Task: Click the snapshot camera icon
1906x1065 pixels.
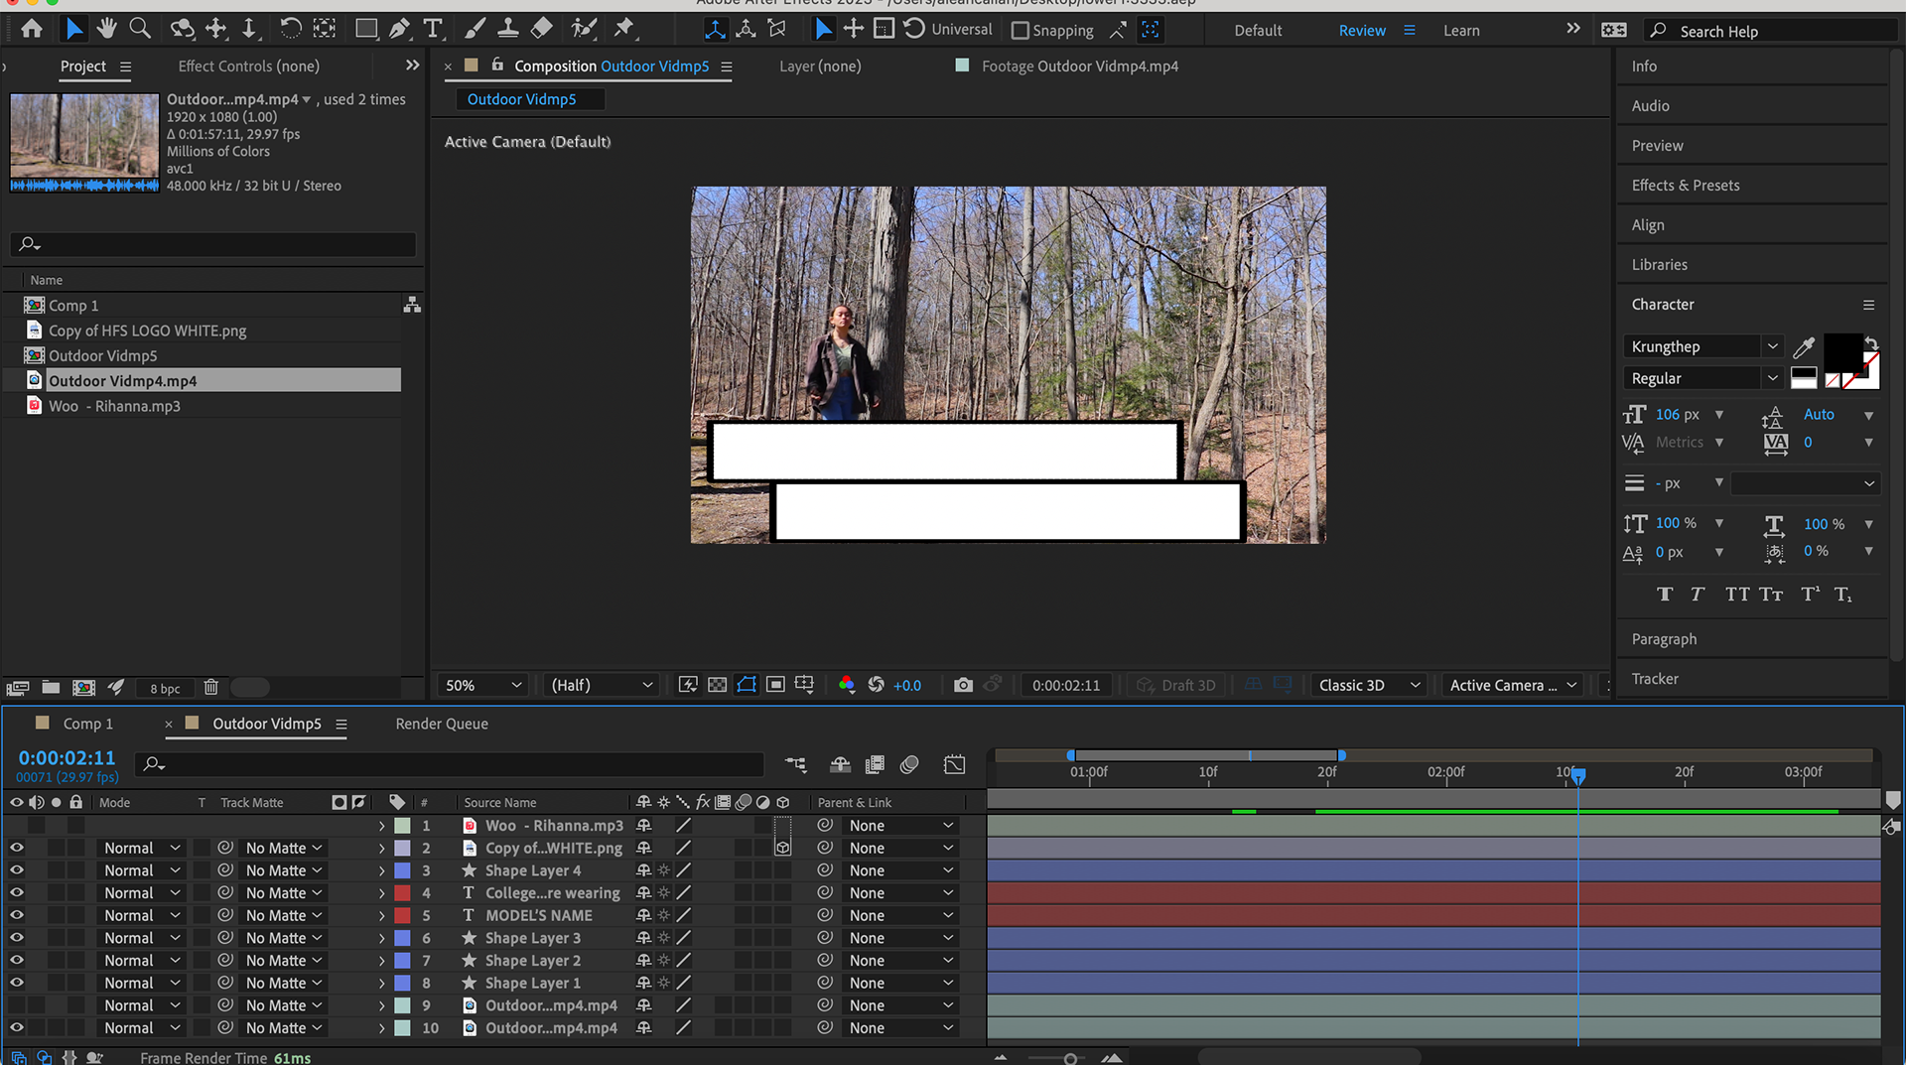Action: point(963,685)
